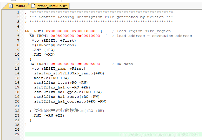Click stm32f1xx_hal_rcc.o line
202x140 pixels.
click(x=67, y=97)
